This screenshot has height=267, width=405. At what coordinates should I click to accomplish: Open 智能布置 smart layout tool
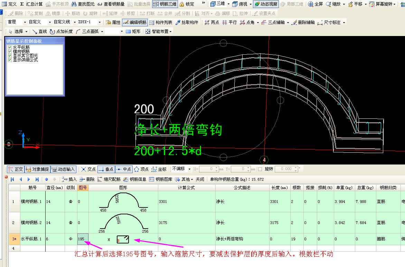pos(159,31)
